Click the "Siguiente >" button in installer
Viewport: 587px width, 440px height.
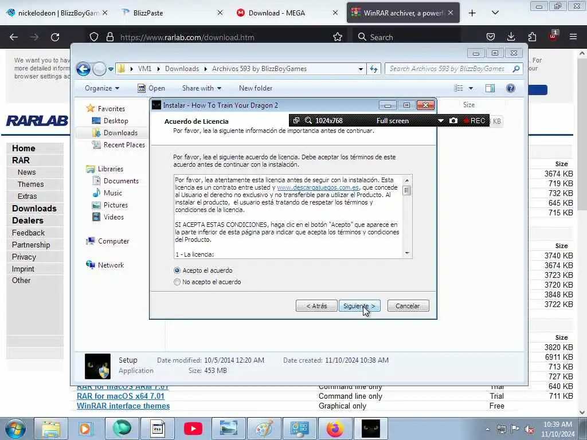point(359,306)
